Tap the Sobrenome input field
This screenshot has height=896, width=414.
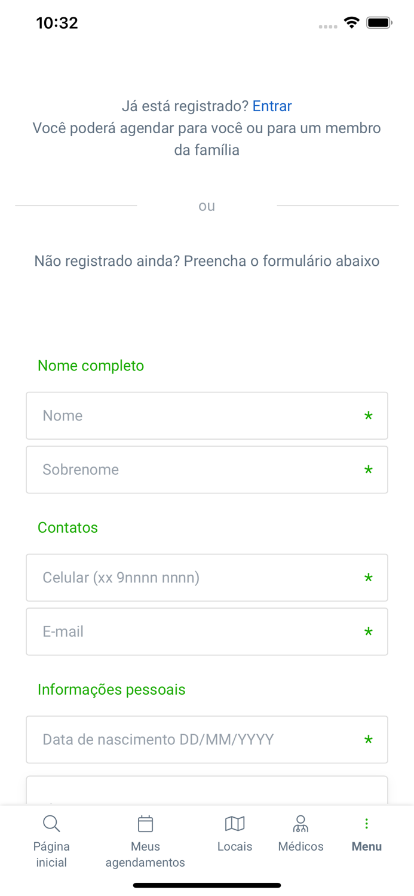coord(207,470)
